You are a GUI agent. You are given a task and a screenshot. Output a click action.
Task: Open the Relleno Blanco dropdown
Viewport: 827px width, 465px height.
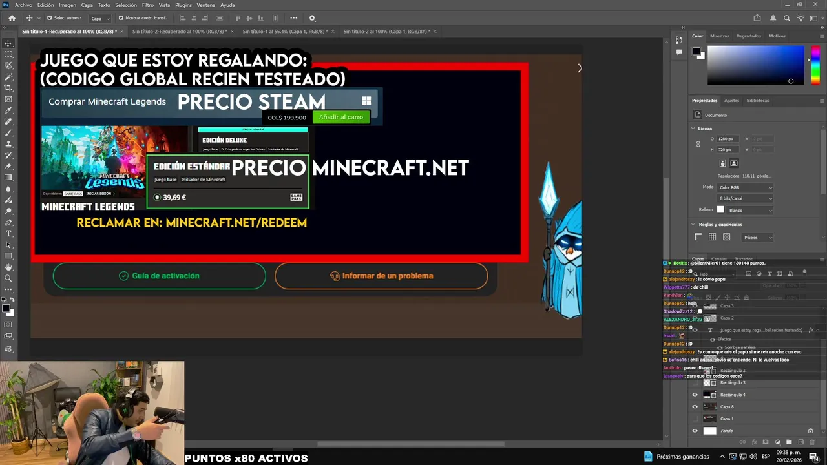pos(750,210)
